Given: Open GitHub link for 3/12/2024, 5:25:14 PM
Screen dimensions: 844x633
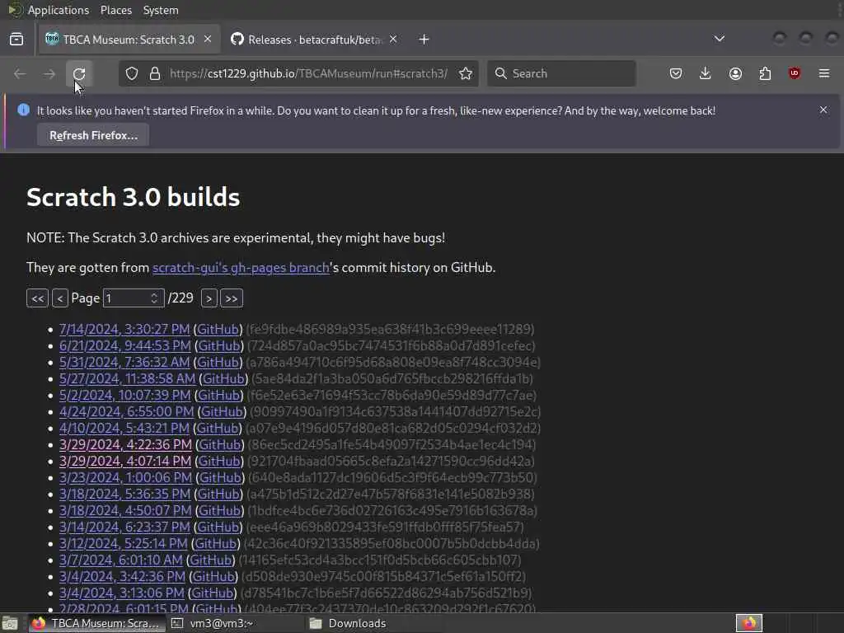Looking at the screenshot, I should tap(215, 544).
